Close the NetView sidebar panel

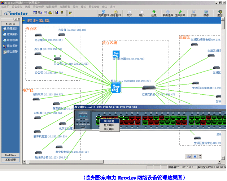19,19
